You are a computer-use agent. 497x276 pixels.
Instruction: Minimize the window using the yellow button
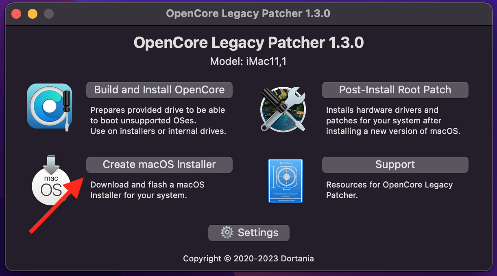(33, 14)
